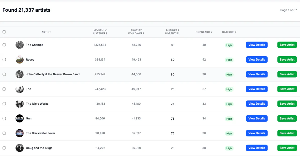Tick the select-all checkbox in table header
Image resolution: width=300 pixels, height=157 pixels.
[4, 32]
